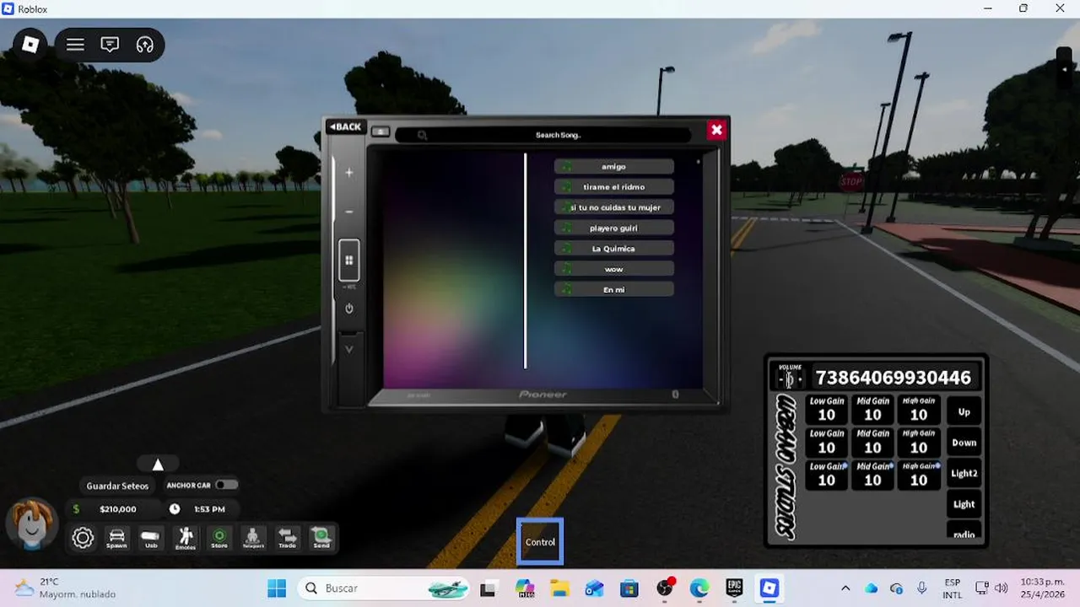This screenshot has width=1080, height=607.
Task: Open the settings gear in HUD
Action: tap(83, 538)
